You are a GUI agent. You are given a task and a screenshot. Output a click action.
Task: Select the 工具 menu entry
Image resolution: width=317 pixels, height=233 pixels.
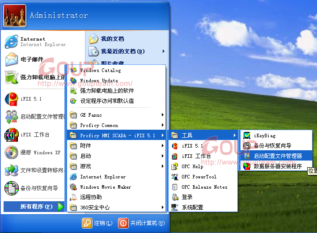pyautogui.click(x=203, y=136)
